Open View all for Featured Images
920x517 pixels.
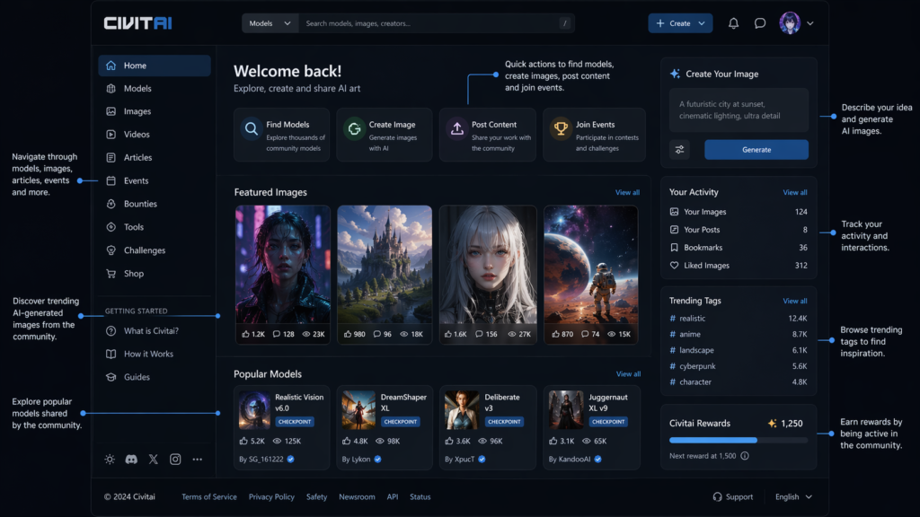coord(627,192)
